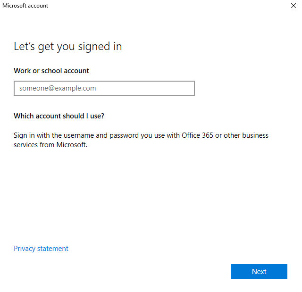Image resolution: width=302 pixels, height=292 pixels.
Task: View Microsoft's Privacy statement
Action: point(41,249)
